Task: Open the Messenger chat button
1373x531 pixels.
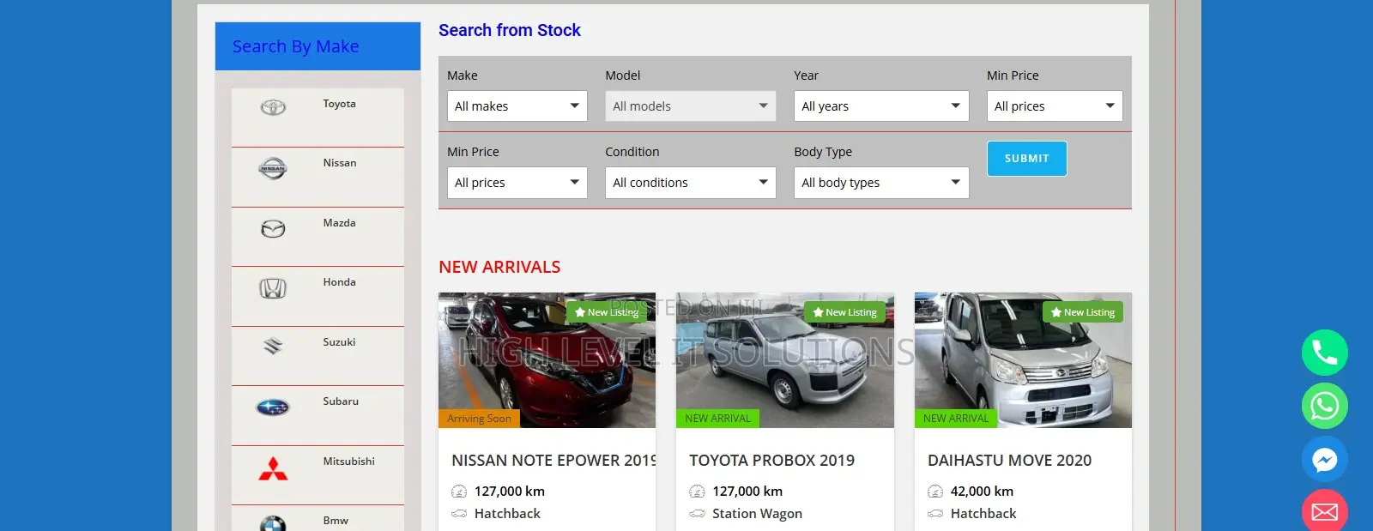Action: pos(1325,460)
